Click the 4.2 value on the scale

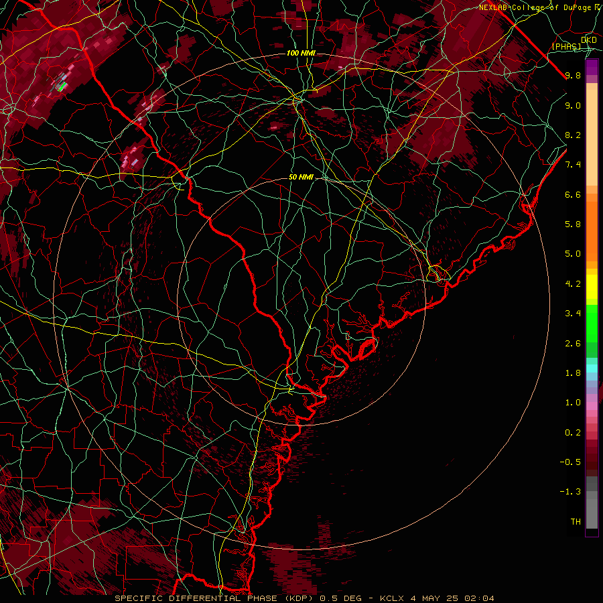(573, 284)
